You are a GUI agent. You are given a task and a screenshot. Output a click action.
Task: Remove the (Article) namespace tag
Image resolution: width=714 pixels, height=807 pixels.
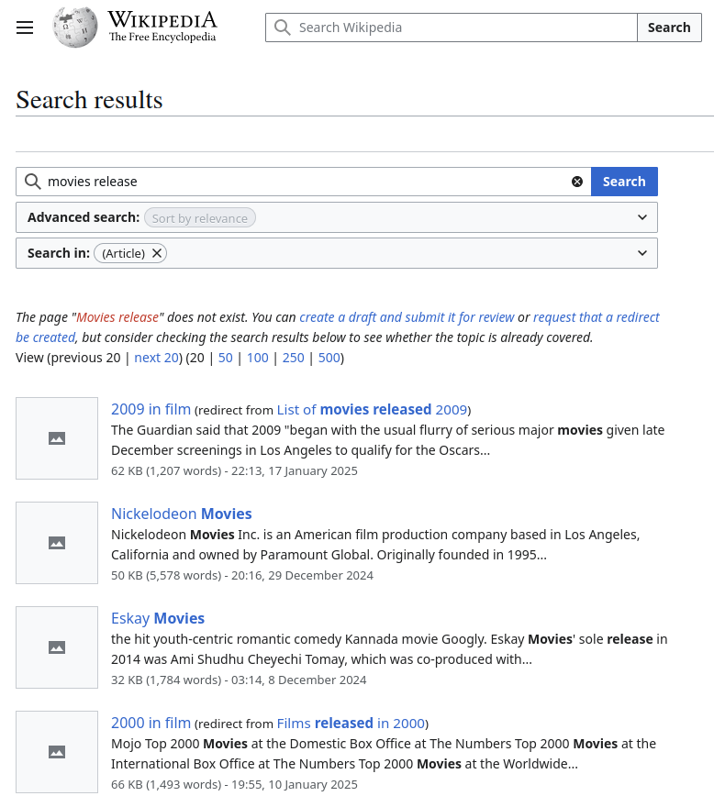(x=157, y=253)
